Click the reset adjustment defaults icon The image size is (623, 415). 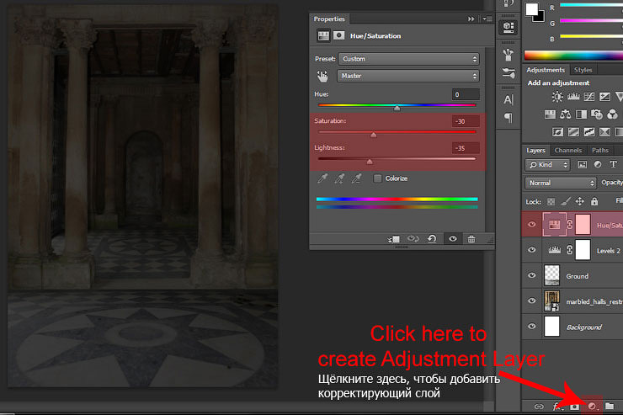pos(432,239)
